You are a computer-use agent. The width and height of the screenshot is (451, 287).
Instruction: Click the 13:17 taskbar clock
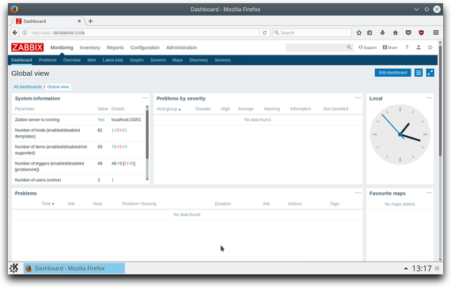coord(422,268)
